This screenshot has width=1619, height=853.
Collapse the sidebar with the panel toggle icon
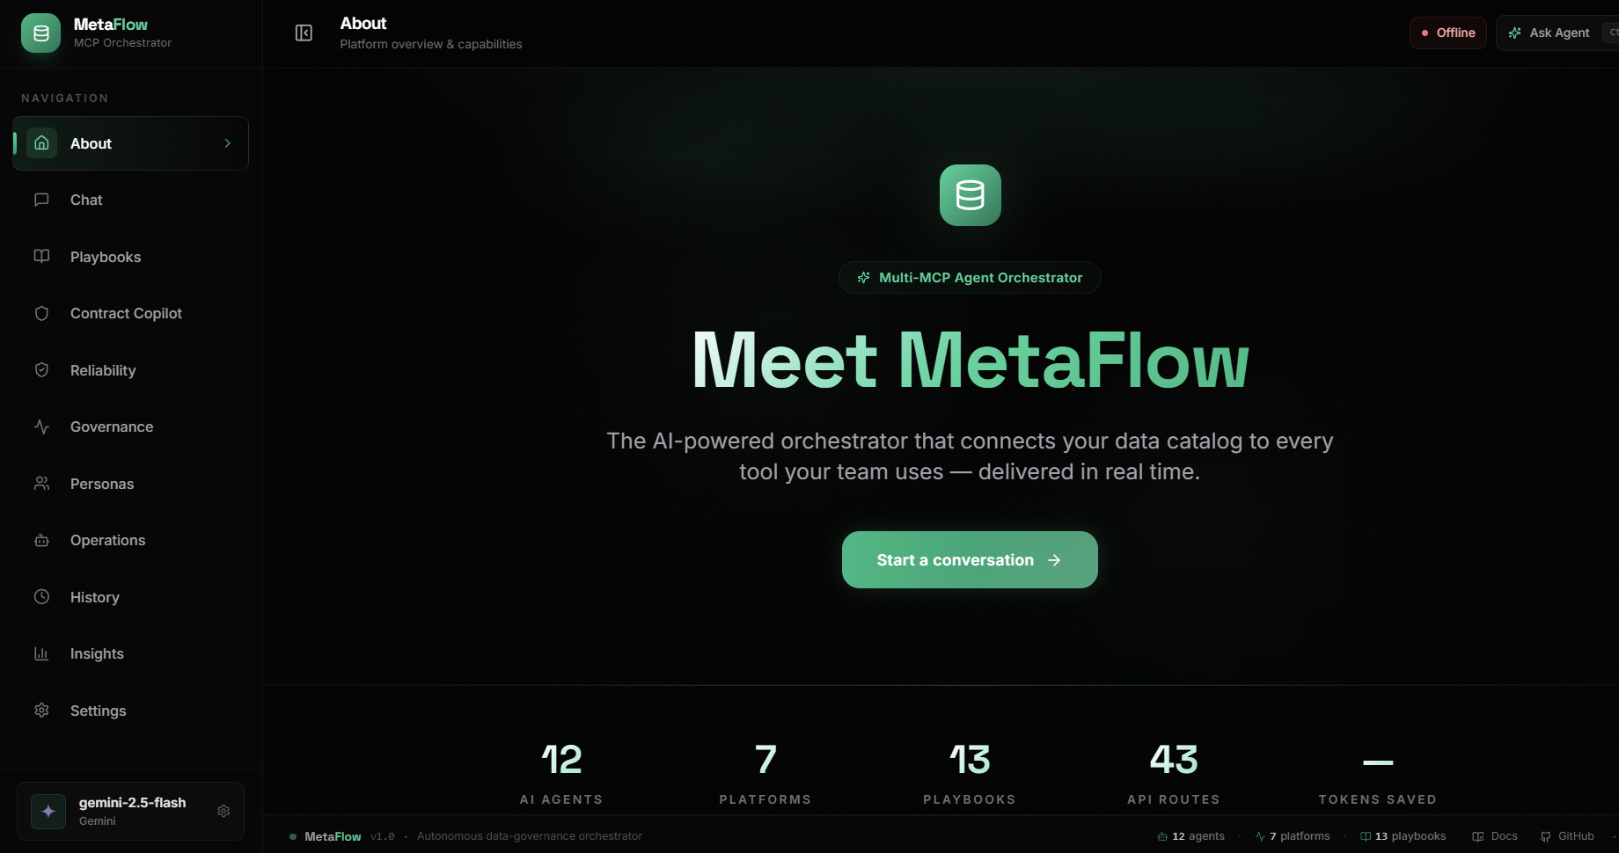(x=304, y=33)
